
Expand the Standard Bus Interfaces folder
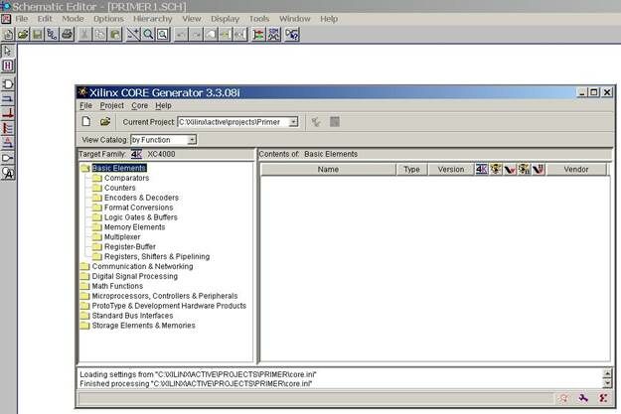(x=84, y=316)
